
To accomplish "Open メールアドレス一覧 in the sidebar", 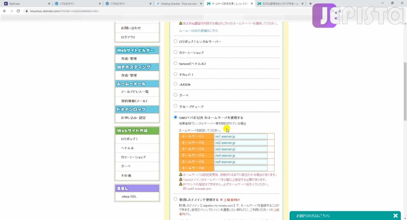I will 135,92.
